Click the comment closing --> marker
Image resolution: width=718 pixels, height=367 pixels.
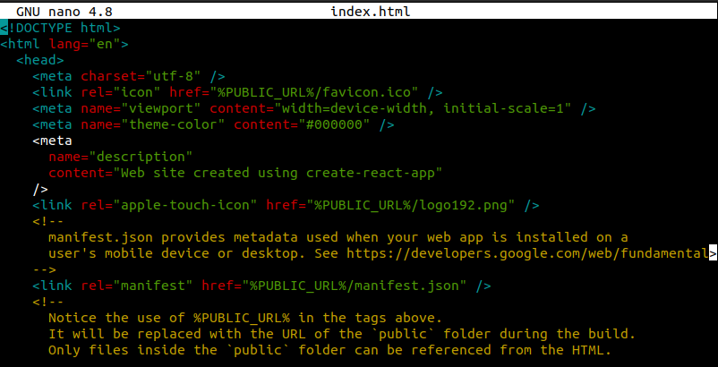[x=45, y=269]
